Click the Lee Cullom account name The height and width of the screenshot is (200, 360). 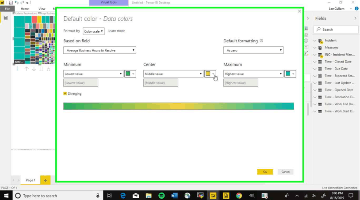point(337,9)
